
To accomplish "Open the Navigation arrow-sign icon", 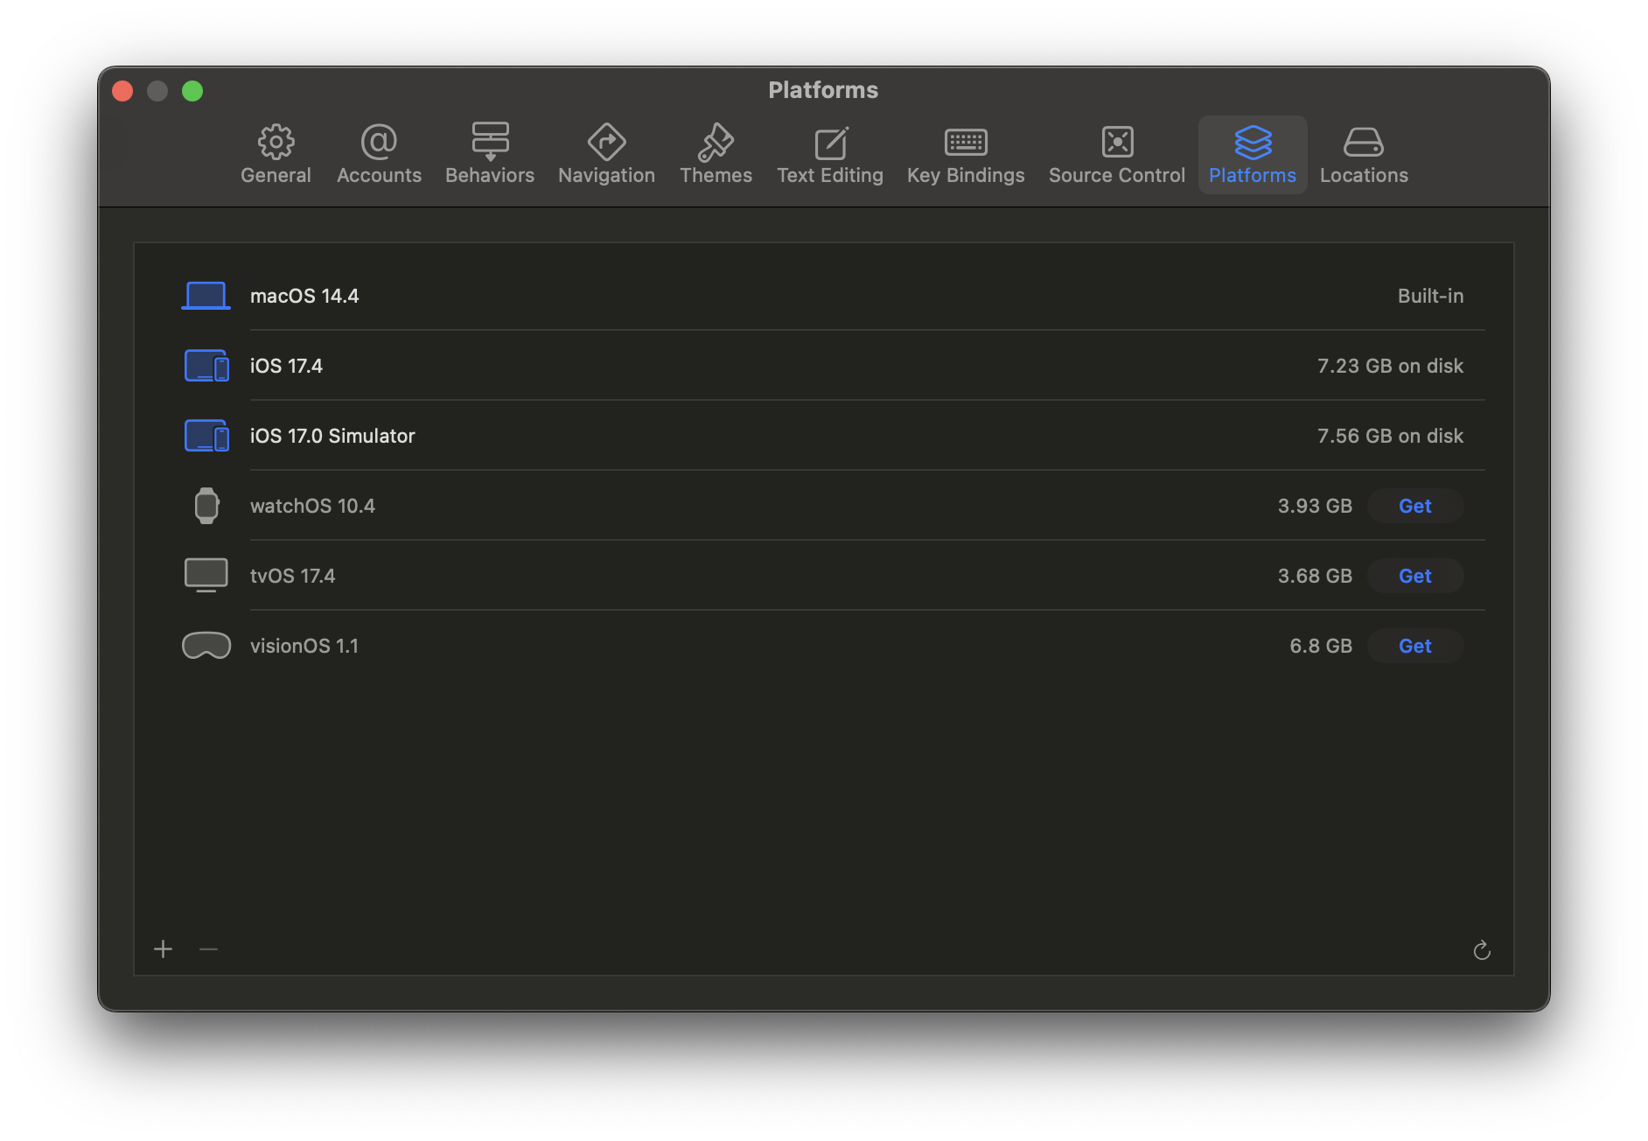I will pos(606,142).
